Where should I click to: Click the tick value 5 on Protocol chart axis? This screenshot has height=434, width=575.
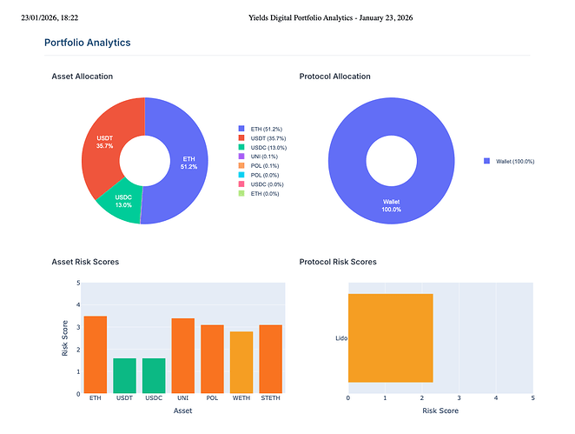coord(532,398)
